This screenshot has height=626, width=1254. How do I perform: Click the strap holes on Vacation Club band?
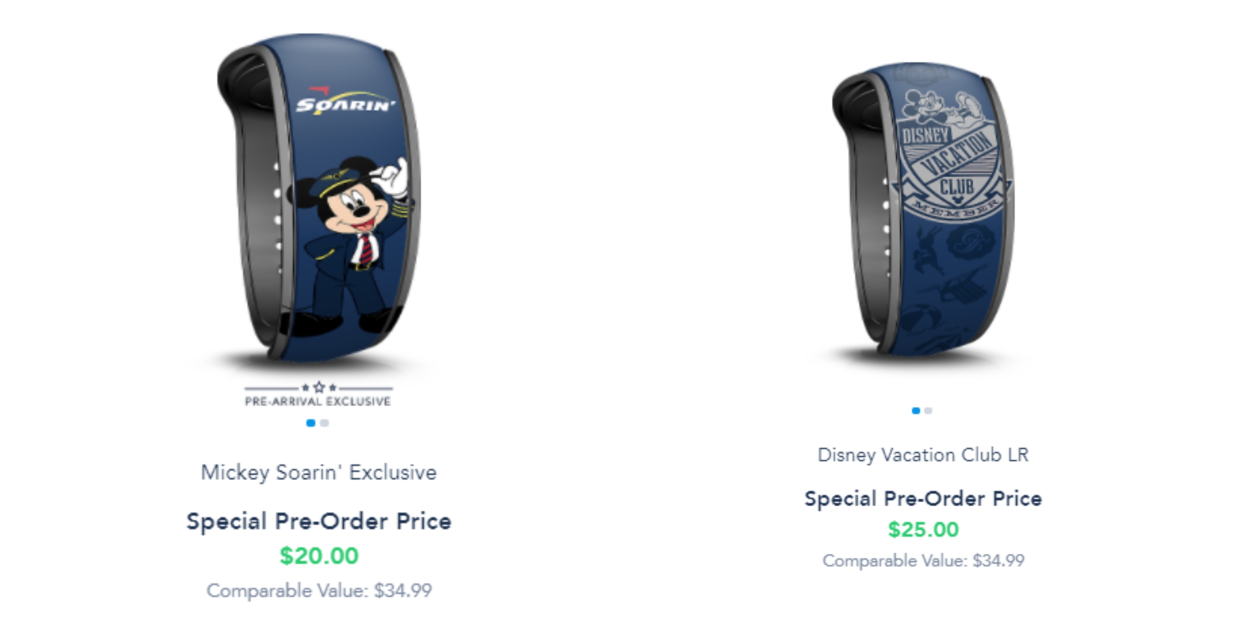click(886, 229)
